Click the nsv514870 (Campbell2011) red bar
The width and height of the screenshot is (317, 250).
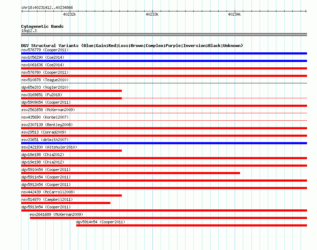click(66, 203)
